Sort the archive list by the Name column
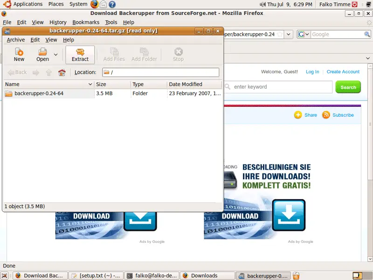Viewport: 373px width, 280px height. tap(48, 84)
